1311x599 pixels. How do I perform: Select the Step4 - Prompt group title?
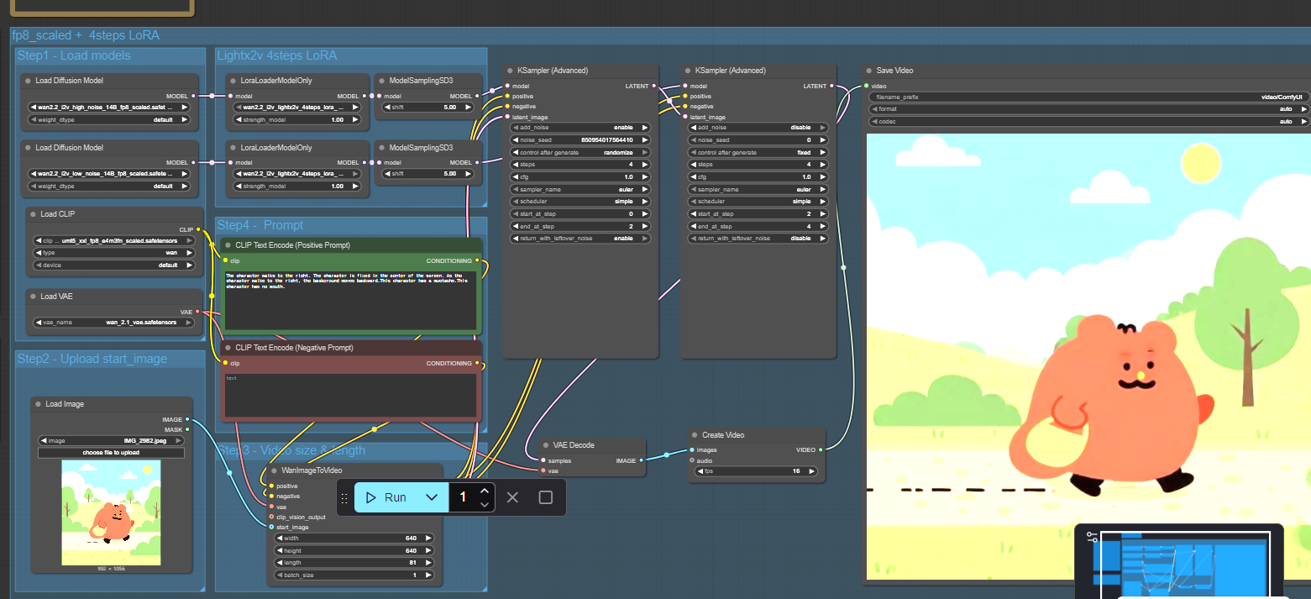pos(260,225)
